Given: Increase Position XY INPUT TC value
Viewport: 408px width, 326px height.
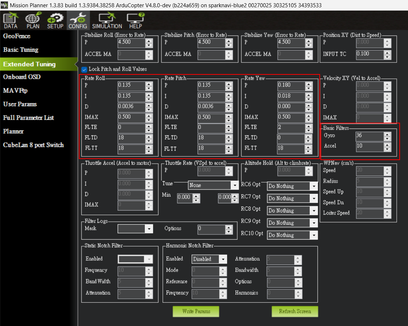Looking at the screenshot, I should pyautogui.click(x=387, y=53).
